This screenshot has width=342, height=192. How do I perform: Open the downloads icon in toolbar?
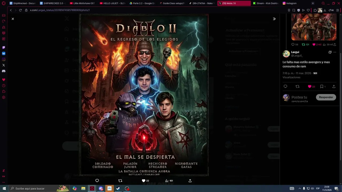(x=325, y=10)
